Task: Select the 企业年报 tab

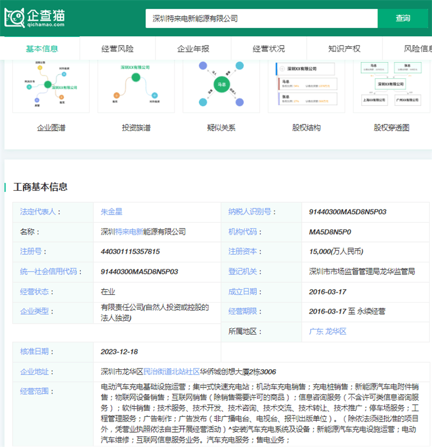Action: click(x=193, y=49)
